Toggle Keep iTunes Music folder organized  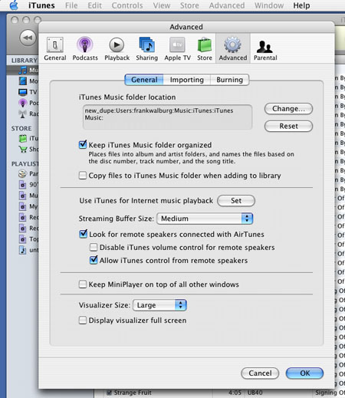tap(83, 145)
